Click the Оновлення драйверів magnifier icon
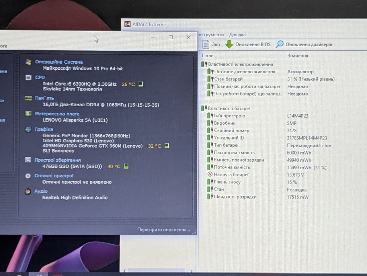 [x=279, y=44]
